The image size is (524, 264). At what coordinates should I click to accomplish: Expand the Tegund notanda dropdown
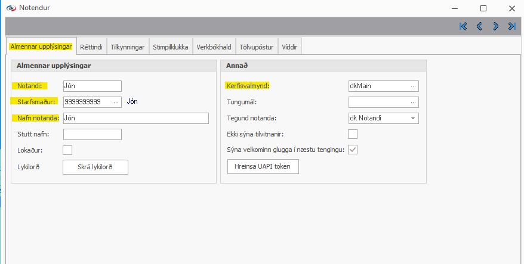(x=412, y=118)
